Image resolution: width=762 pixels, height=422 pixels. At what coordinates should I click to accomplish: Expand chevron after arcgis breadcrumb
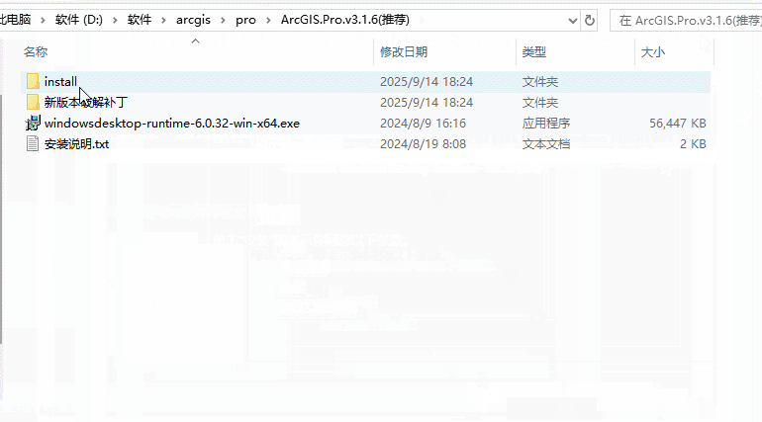point(223,20)
